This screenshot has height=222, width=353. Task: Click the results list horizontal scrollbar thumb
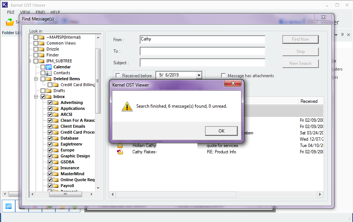point(176,194)
